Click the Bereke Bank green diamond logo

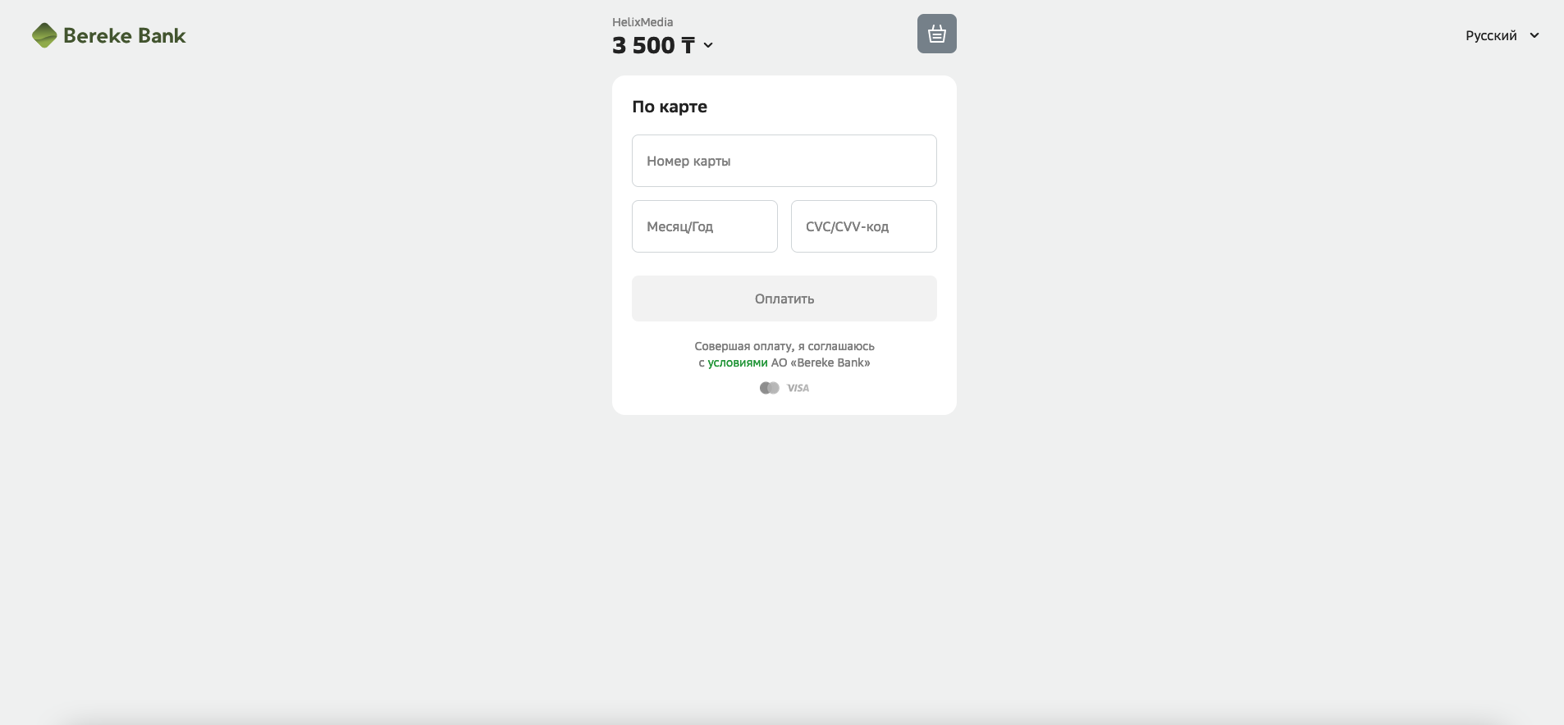pyautogui.click(x=44, y=35)
